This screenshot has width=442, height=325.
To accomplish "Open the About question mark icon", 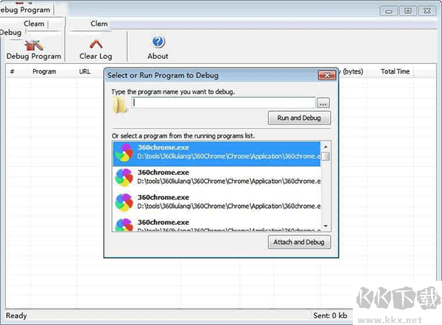I will [158, 42].
